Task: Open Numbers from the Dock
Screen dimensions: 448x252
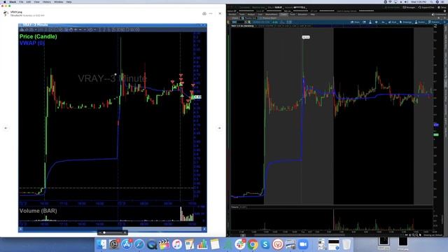Action: coord(202,244)
